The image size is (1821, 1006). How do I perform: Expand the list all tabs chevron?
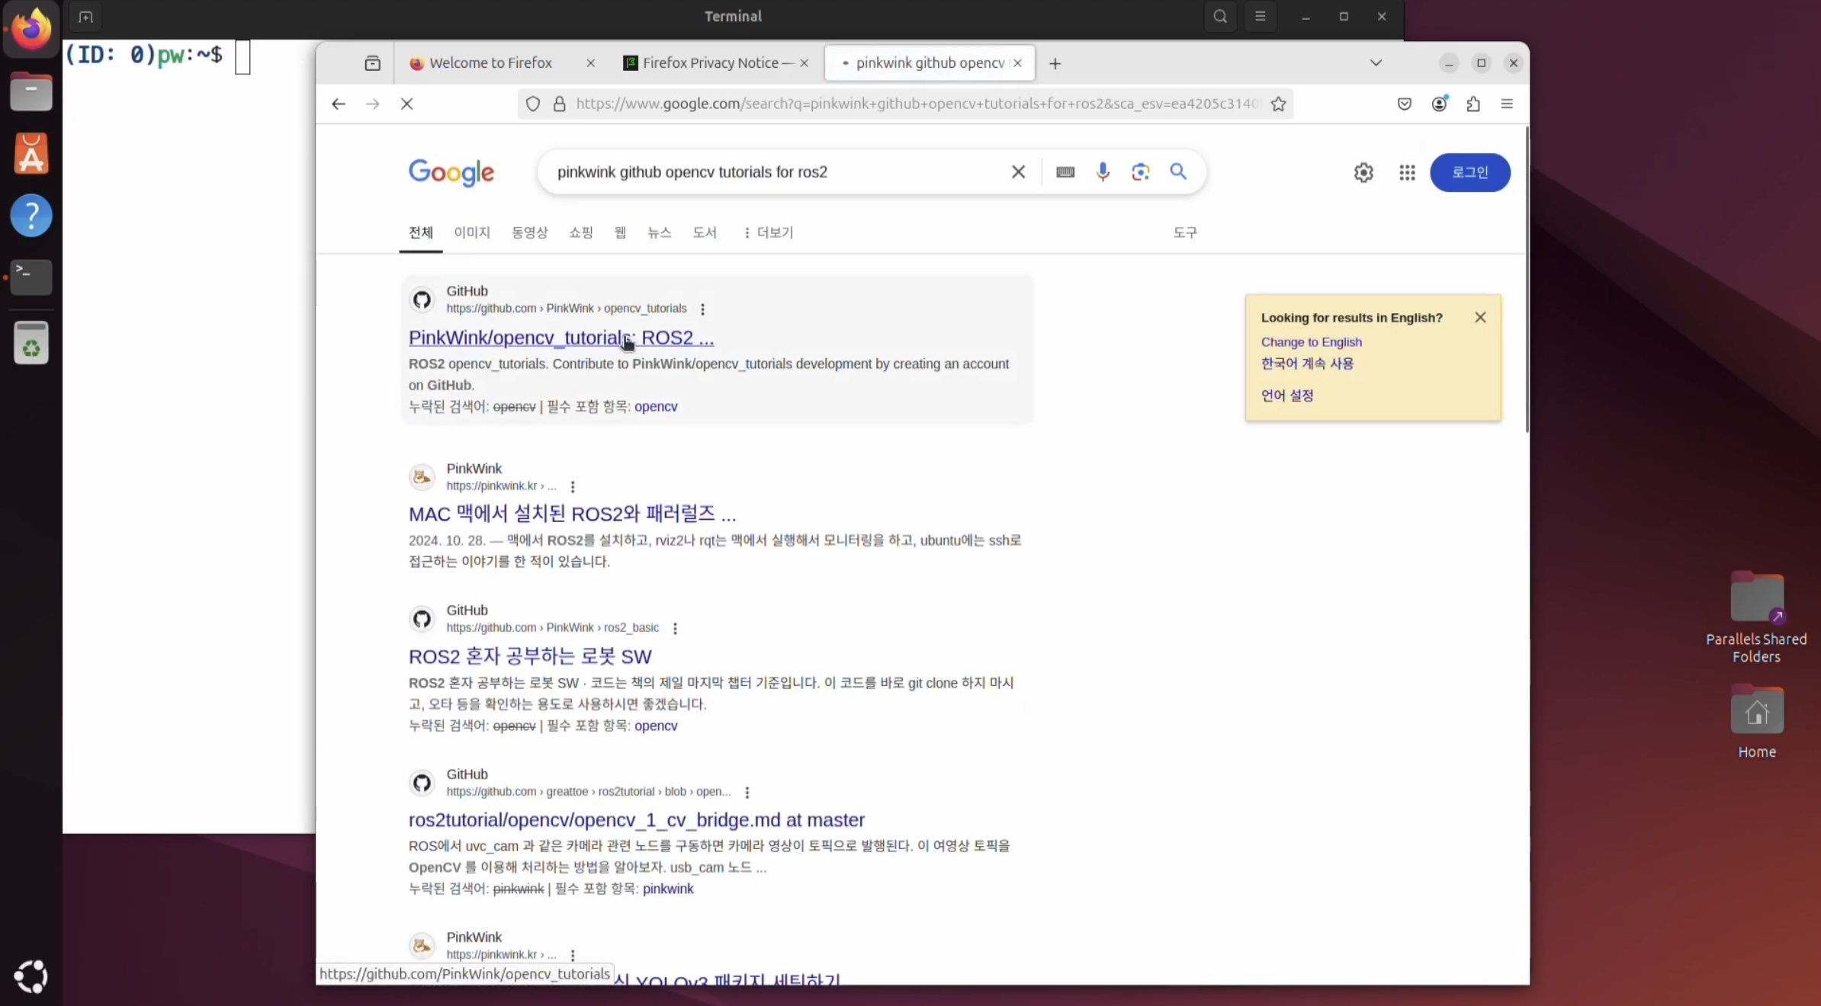[1376, 63]
